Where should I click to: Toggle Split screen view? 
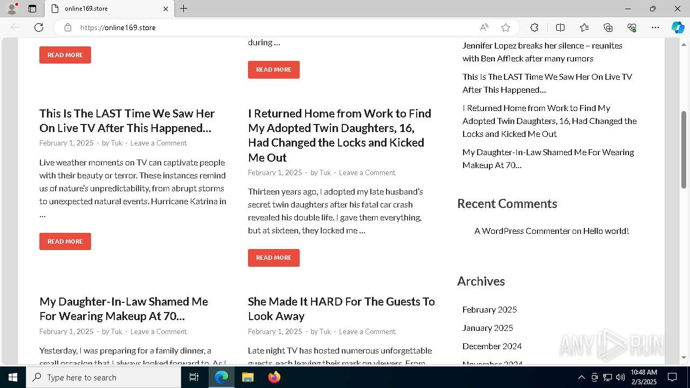pyautogui.click(x=560, y=27)
